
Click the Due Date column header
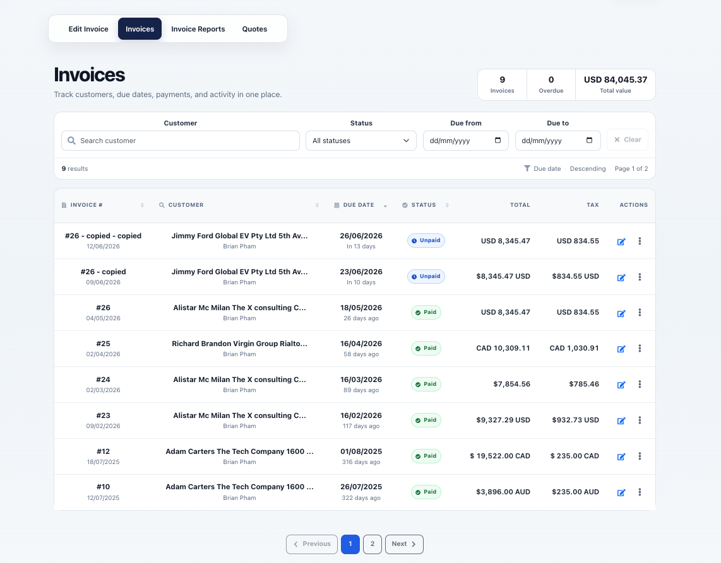[x=359, y=206]
